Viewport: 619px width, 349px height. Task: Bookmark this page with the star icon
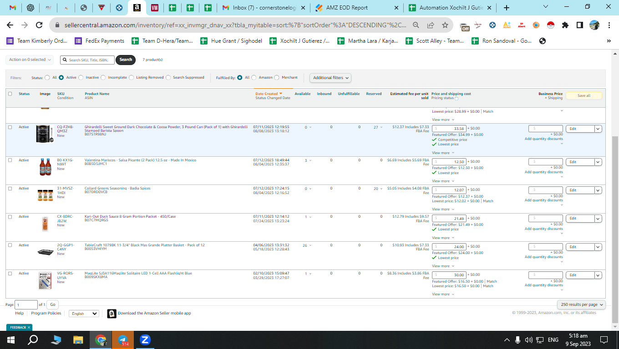(445, 25)
